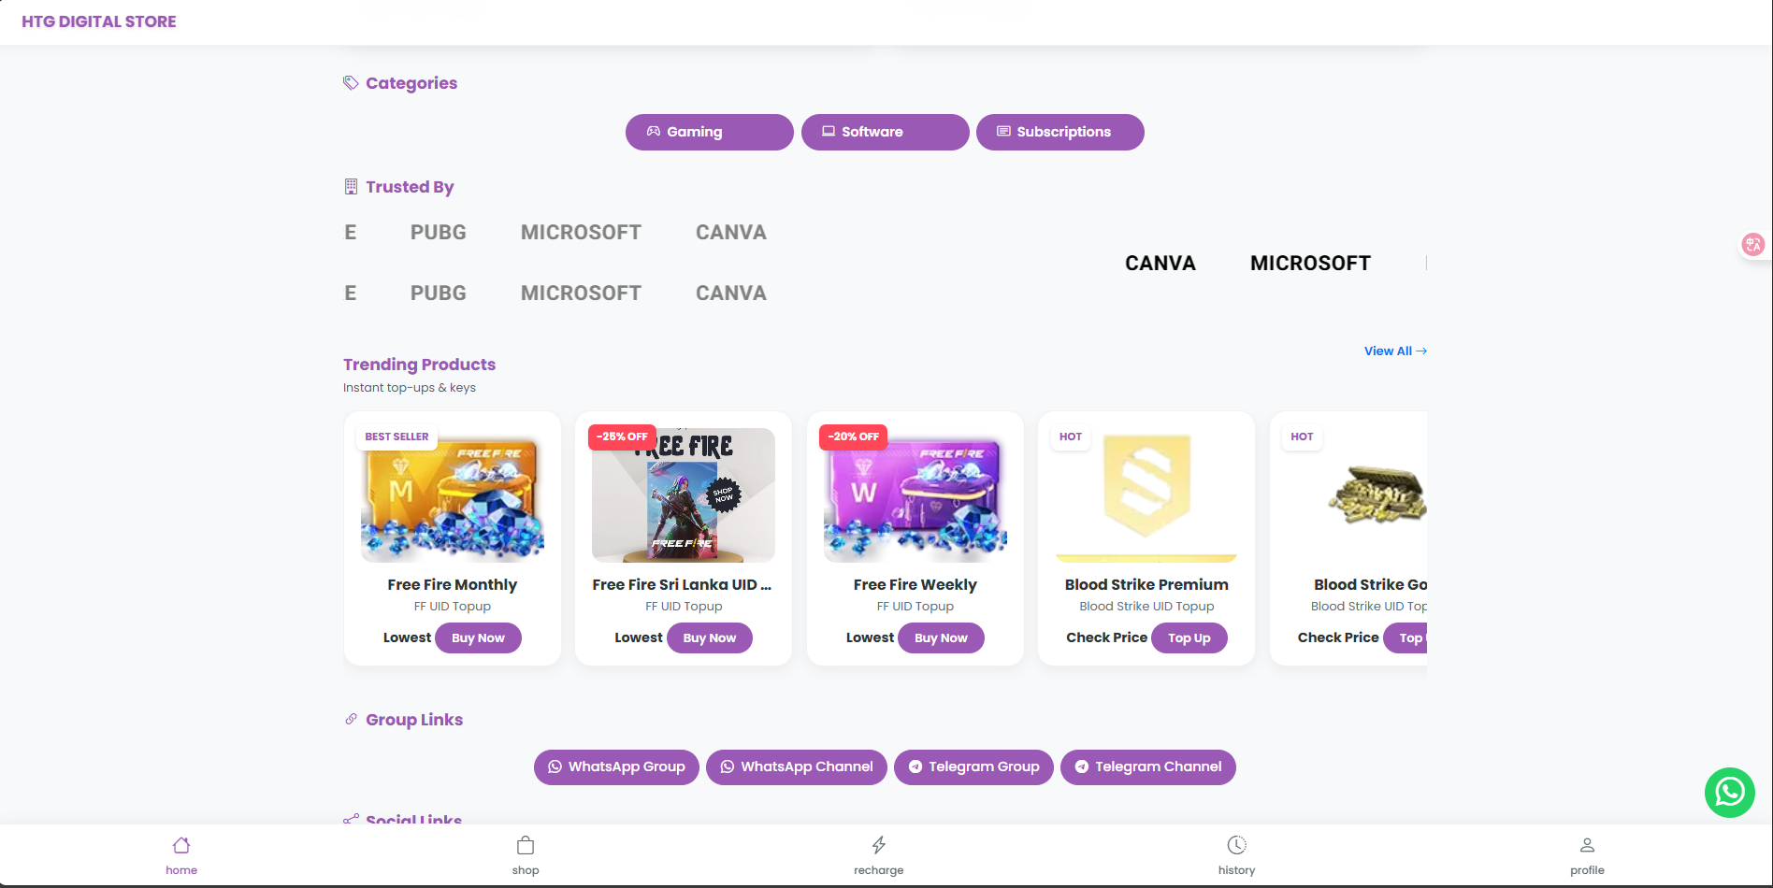Open Blood Strike Premium product image
This screenshot has width=1773, height=888.
1146,495
